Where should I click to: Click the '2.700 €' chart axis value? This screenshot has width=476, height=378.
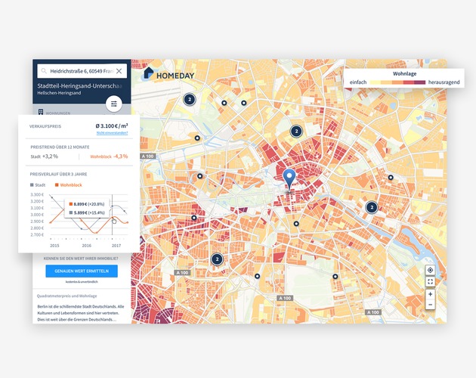click(37, 234)
